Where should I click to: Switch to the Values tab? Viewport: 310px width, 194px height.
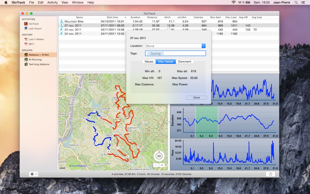click(x=149, y=62)
